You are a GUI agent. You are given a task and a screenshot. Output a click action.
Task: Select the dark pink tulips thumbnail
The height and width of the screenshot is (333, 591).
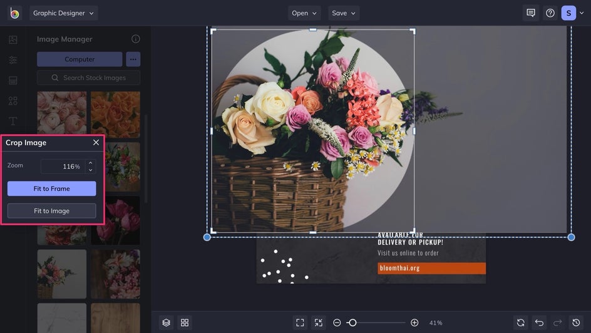pos(115,220)
